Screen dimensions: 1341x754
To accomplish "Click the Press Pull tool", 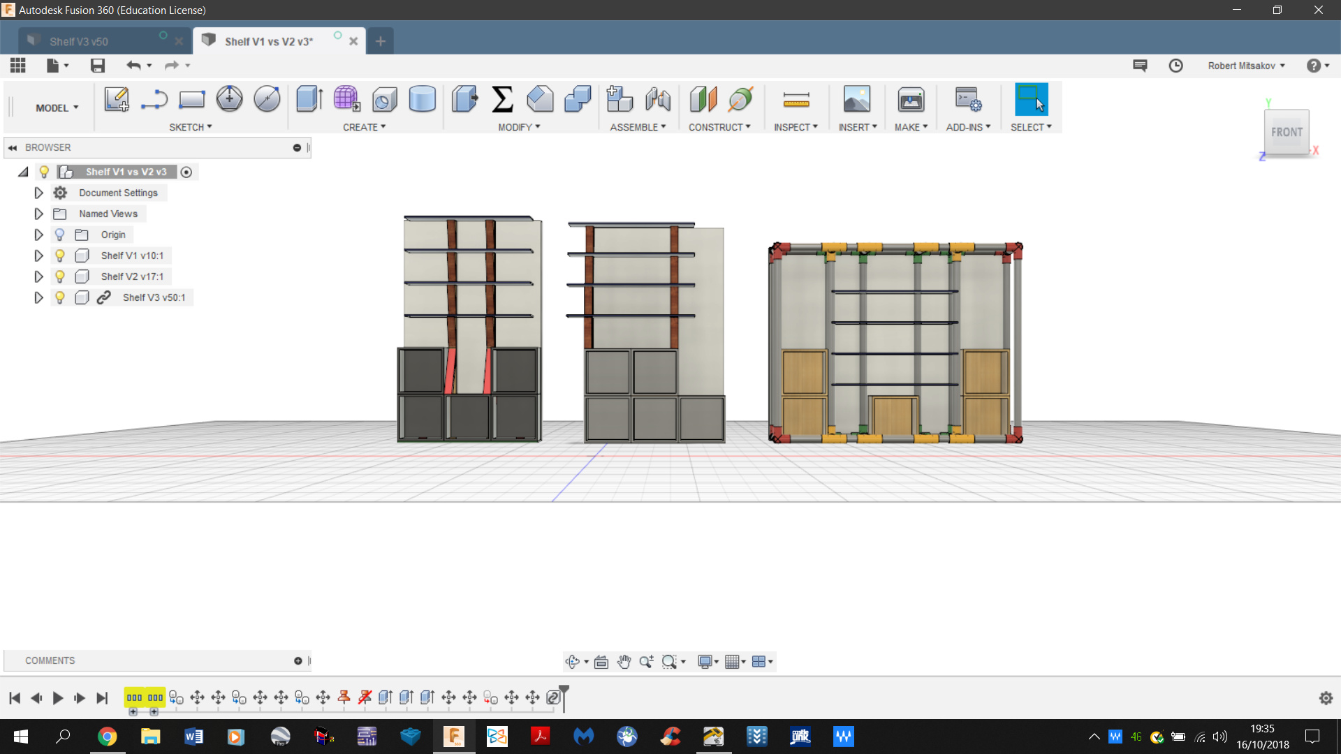I will [x=464, y=99].
